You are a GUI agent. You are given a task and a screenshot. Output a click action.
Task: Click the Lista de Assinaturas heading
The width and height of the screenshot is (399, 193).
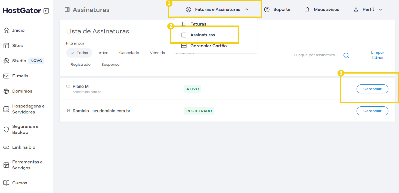(98, 31)
